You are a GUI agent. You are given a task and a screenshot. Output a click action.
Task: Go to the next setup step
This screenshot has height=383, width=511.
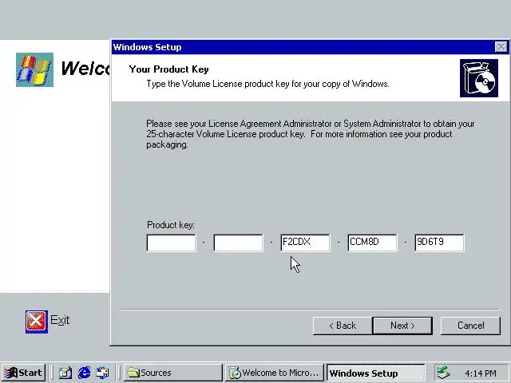coord(402,326)
